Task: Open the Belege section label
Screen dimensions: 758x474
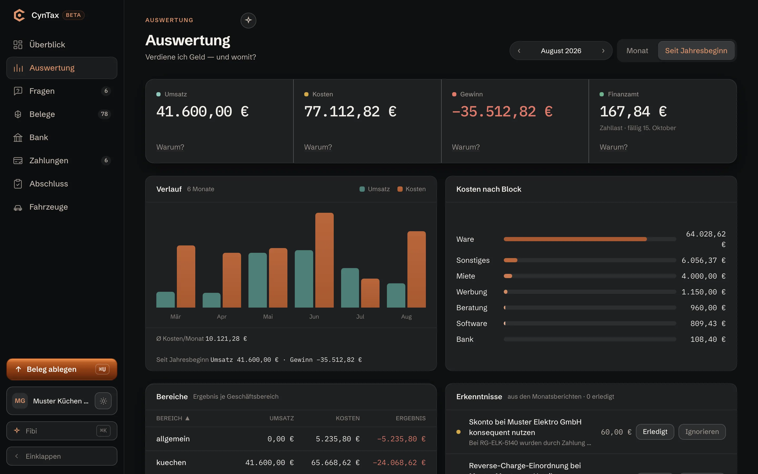Action: [x=42, y=114]
